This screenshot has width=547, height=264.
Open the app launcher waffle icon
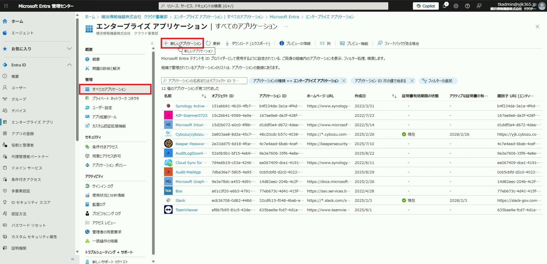click(6, 6)
